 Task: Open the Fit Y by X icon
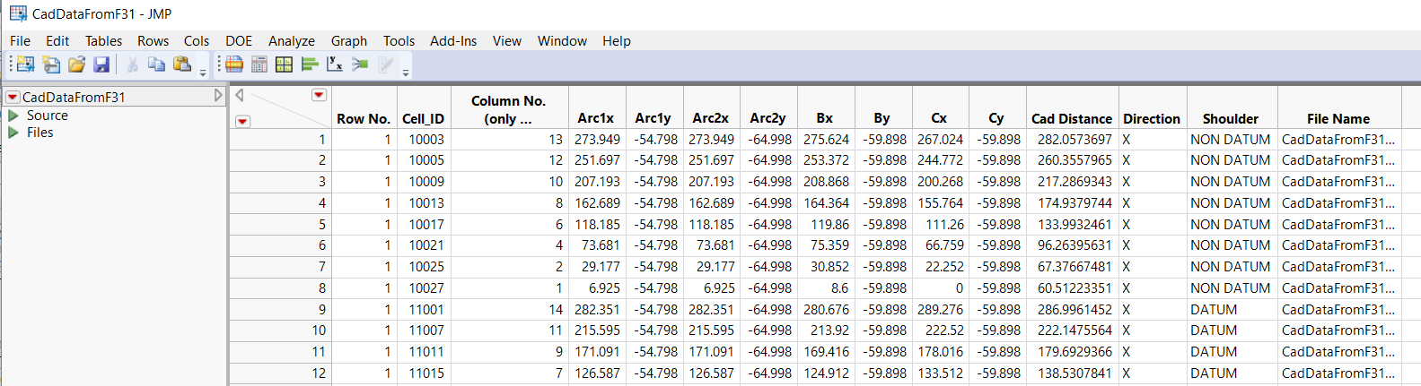335,64
